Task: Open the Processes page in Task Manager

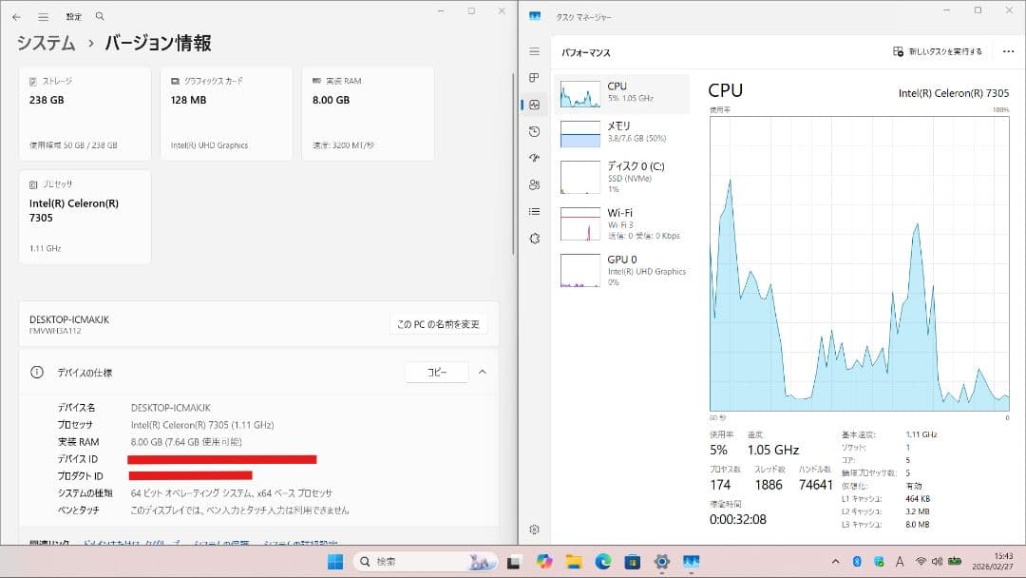Action: pos(535,78)
